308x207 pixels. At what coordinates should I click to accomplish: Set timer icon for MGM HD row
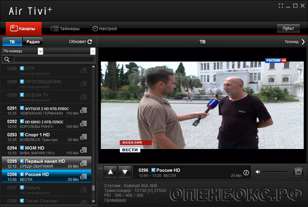tap(83, 150)
